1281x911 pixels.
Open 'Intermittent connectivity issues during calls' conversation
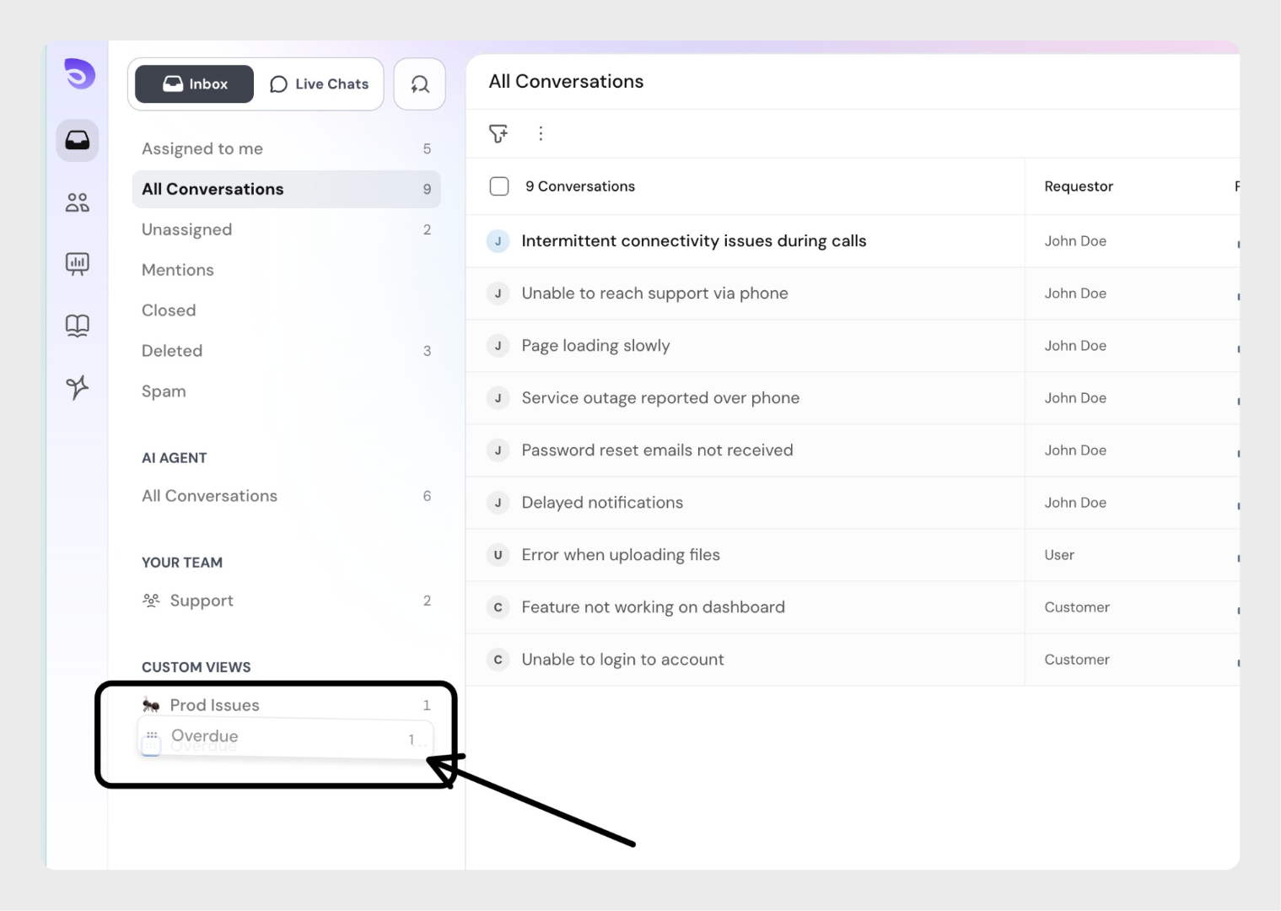pyautogui.click(x=693, y=241)
